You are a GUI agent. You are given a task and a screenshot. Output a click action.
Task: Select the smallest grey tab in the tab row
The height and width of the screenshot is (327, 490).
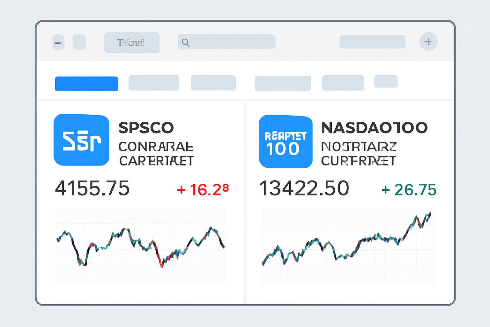[x=385, y=81]
